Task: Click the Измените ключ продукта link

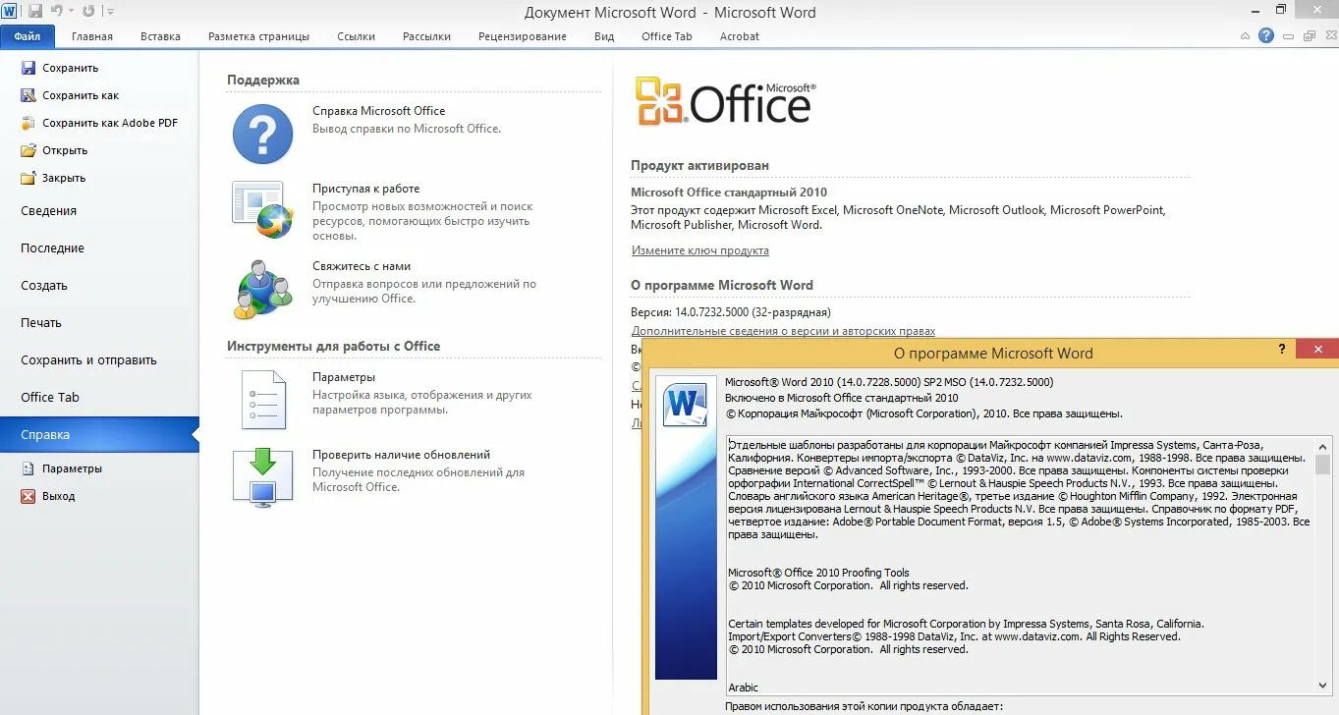Action: click(699, 250)
